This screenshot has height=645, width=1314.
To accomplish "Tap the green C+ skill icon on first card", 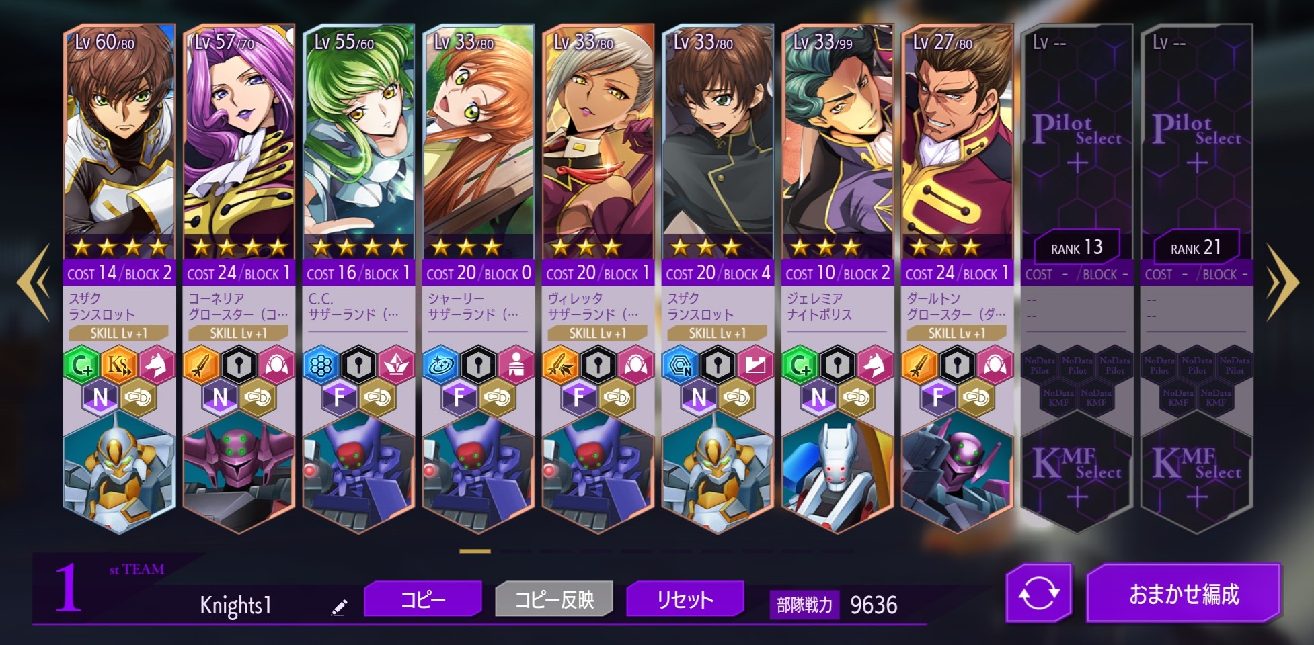I will point(81,365).
